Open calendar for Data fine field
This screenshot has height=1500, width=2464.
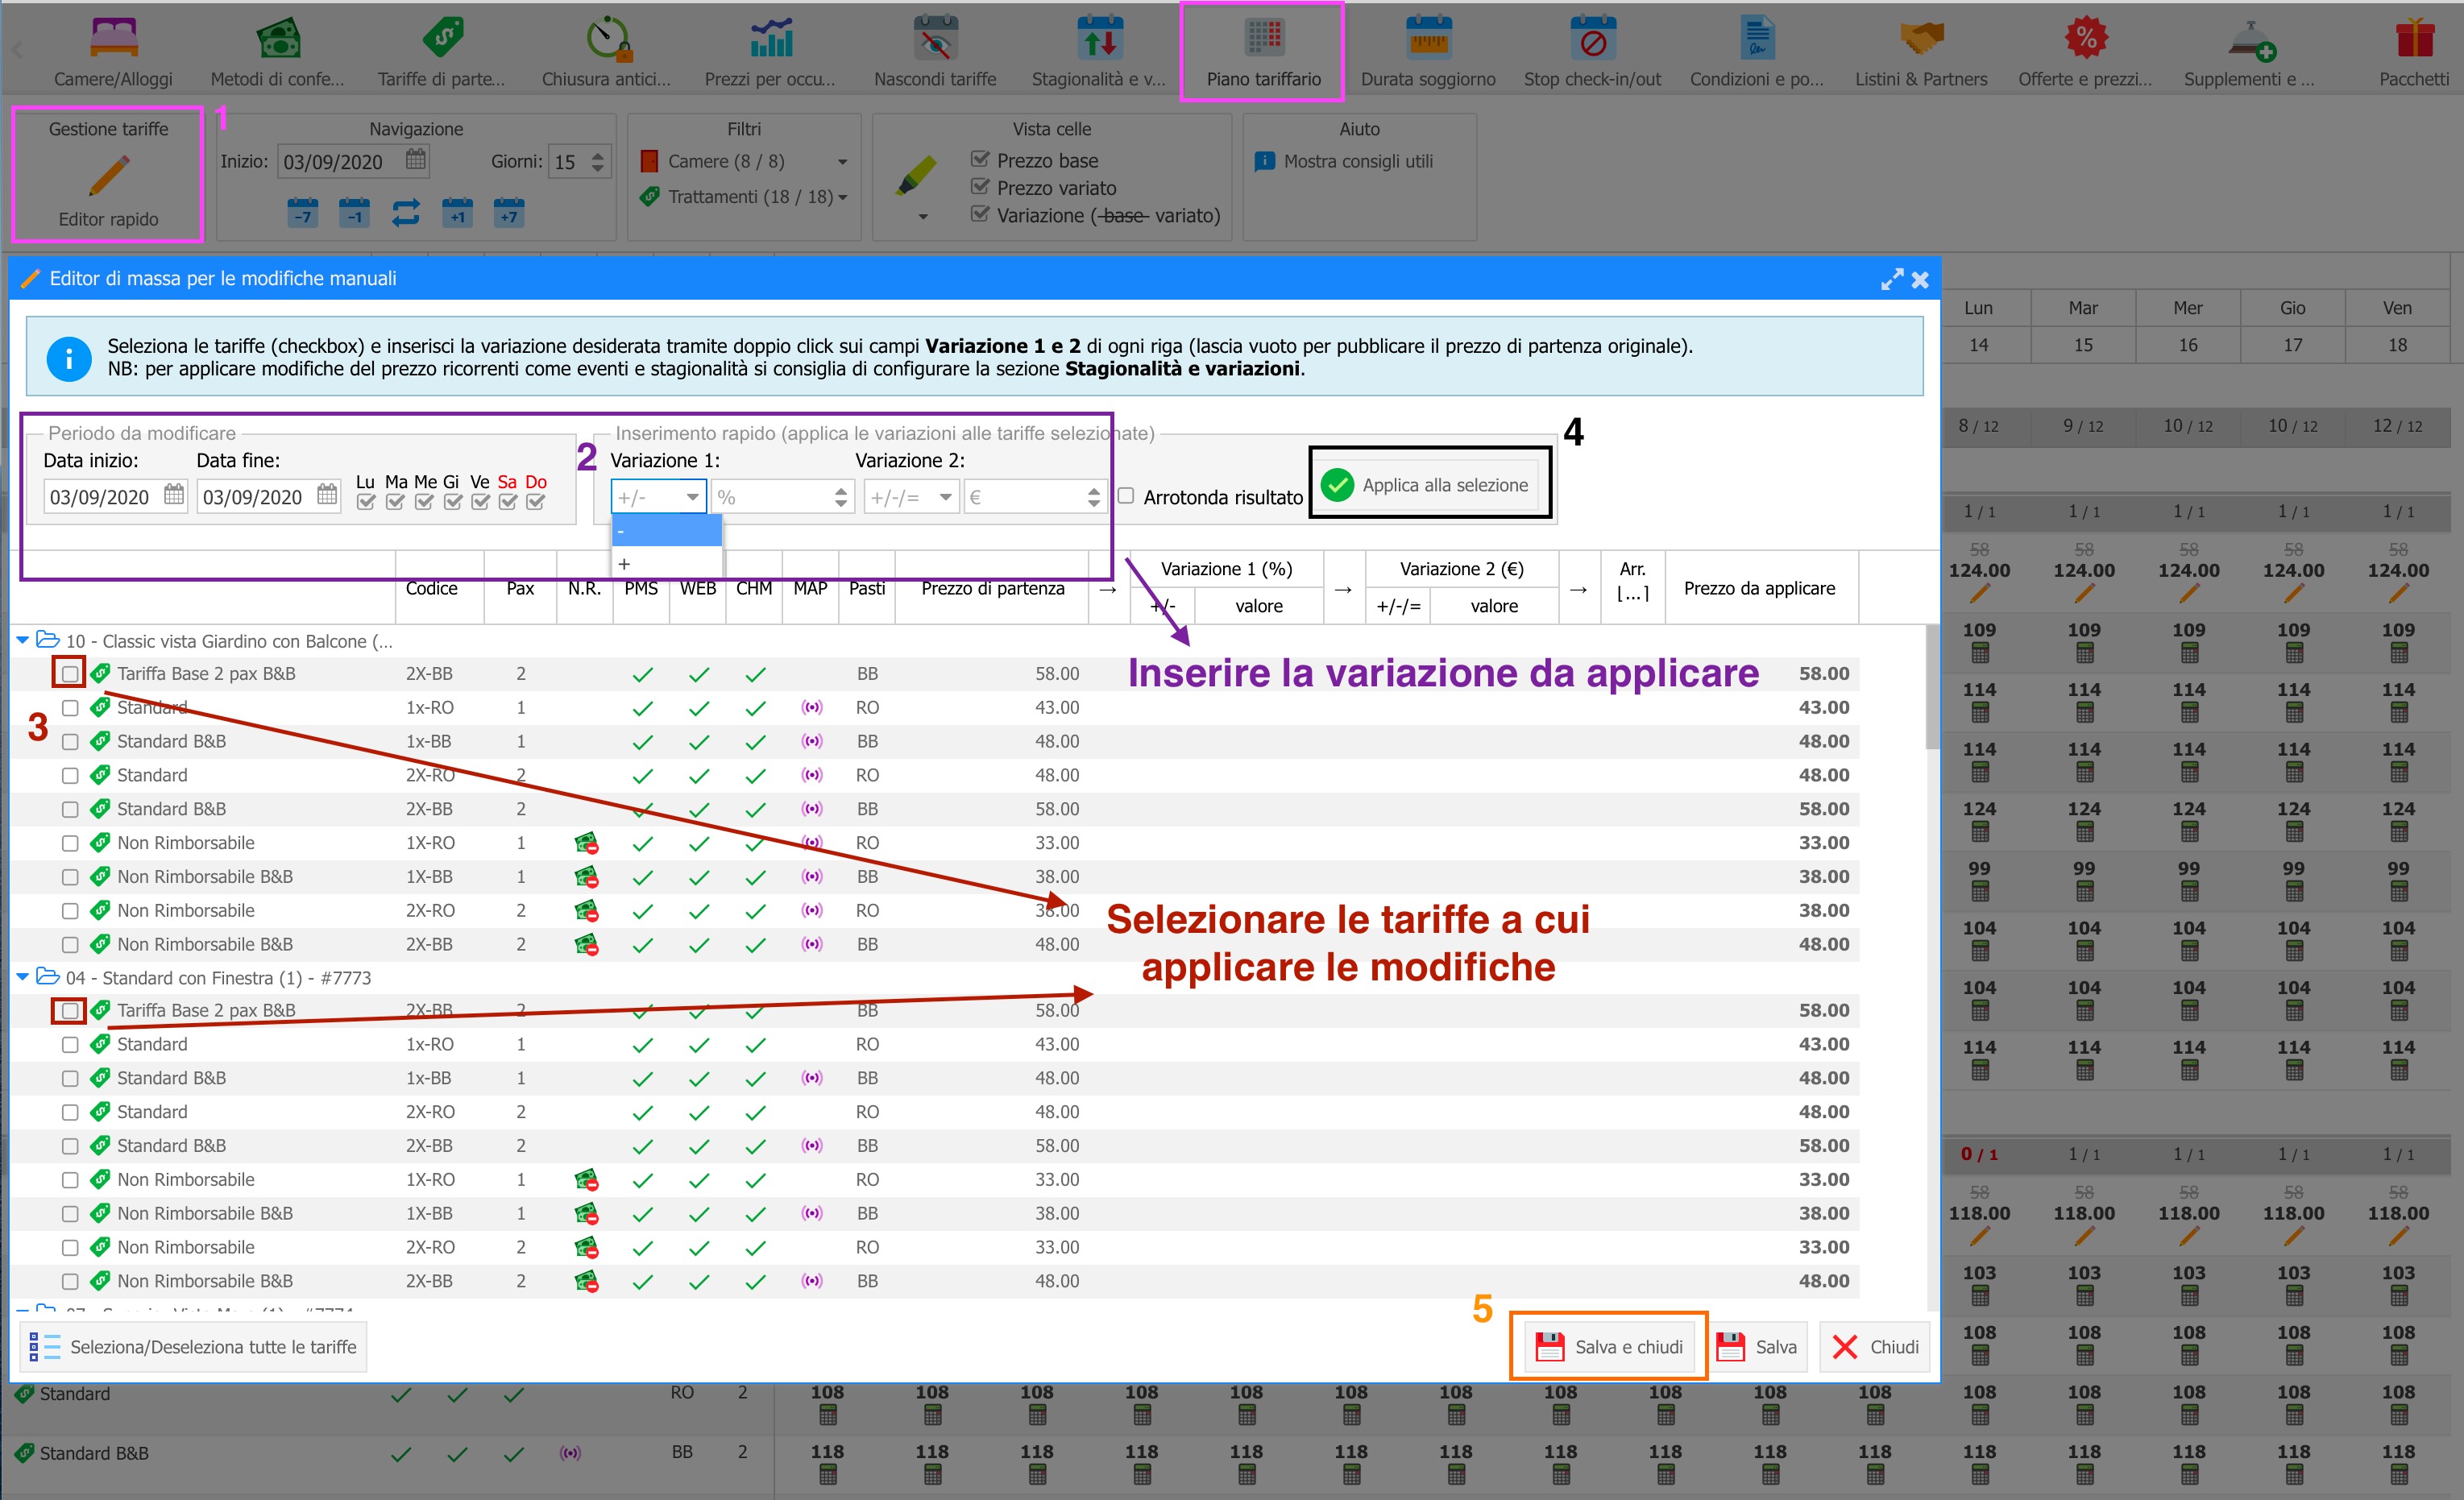click(327, 495)
